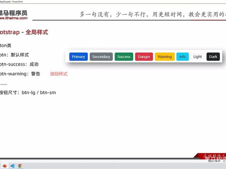The image size is (226, 169).
Task: Open Google Chrome from the taskbar
Action: pyautogui.click(x=20, y=166)
